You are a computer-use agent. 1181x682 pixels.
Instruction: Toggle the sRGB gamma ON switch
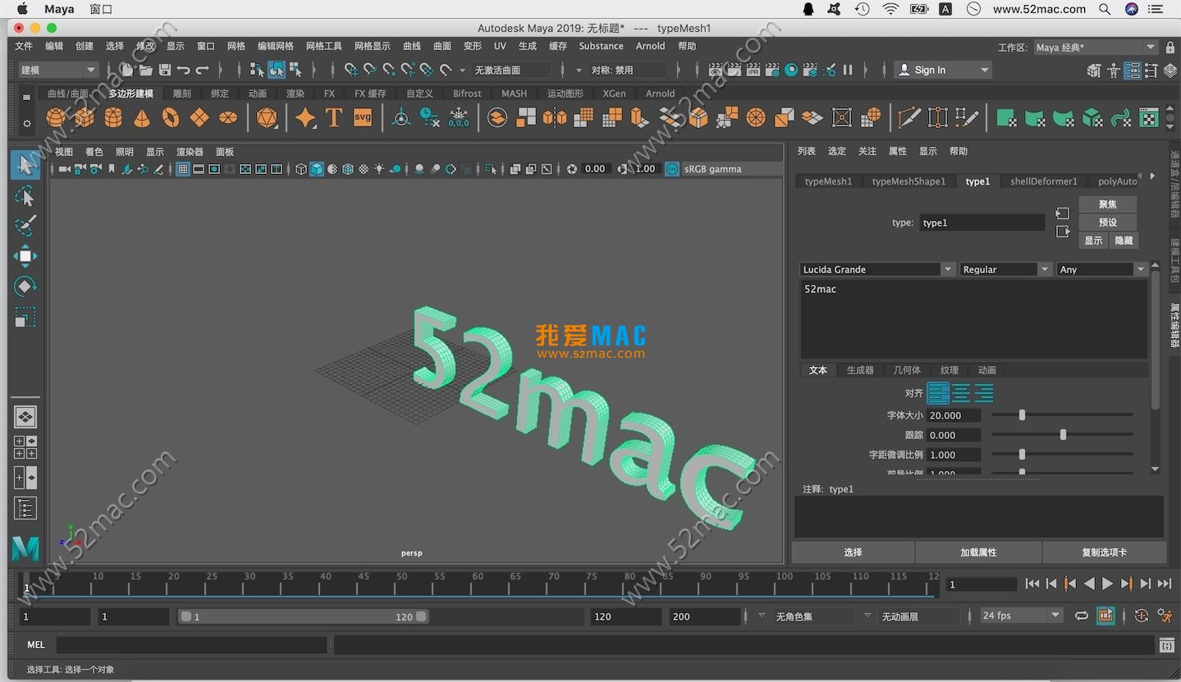pyautogui.click(x=671, y=168)
